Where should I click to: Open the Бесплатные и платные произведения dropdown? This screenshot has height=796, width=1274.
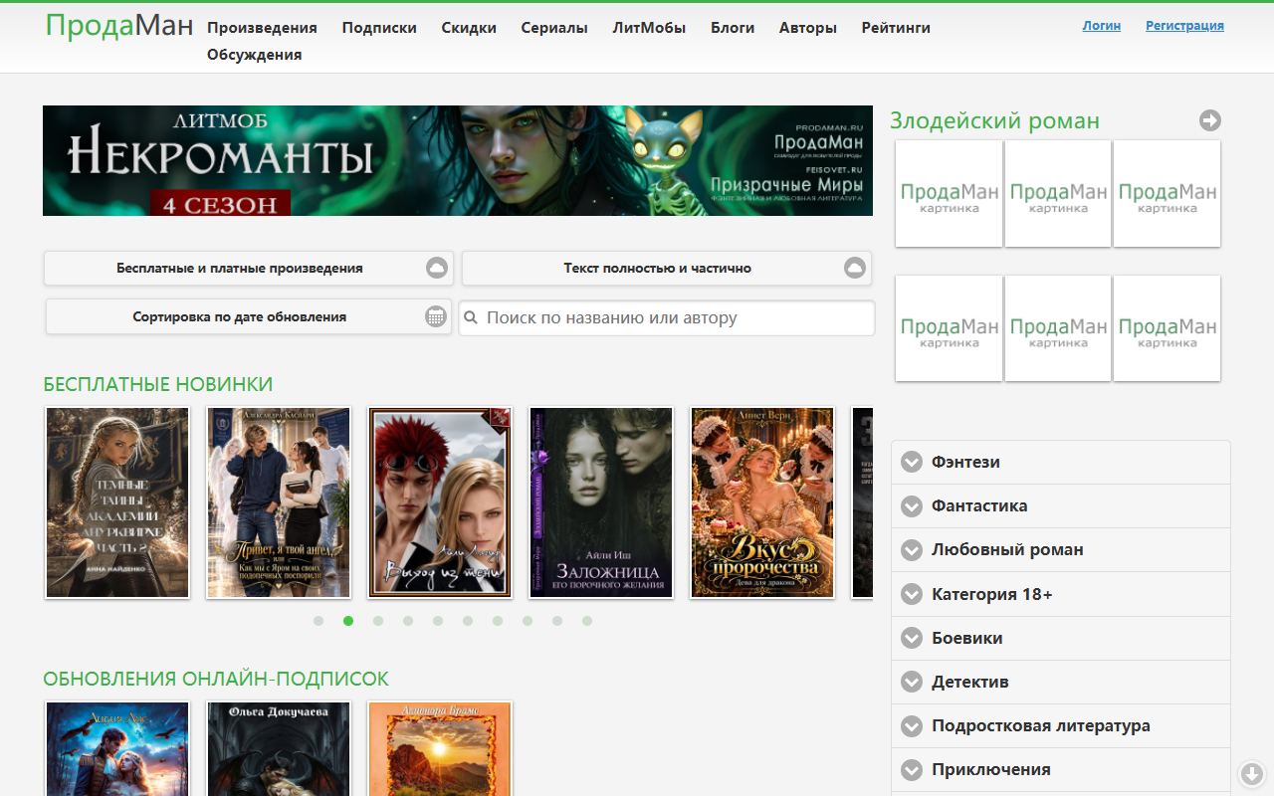tap(249, 268)
